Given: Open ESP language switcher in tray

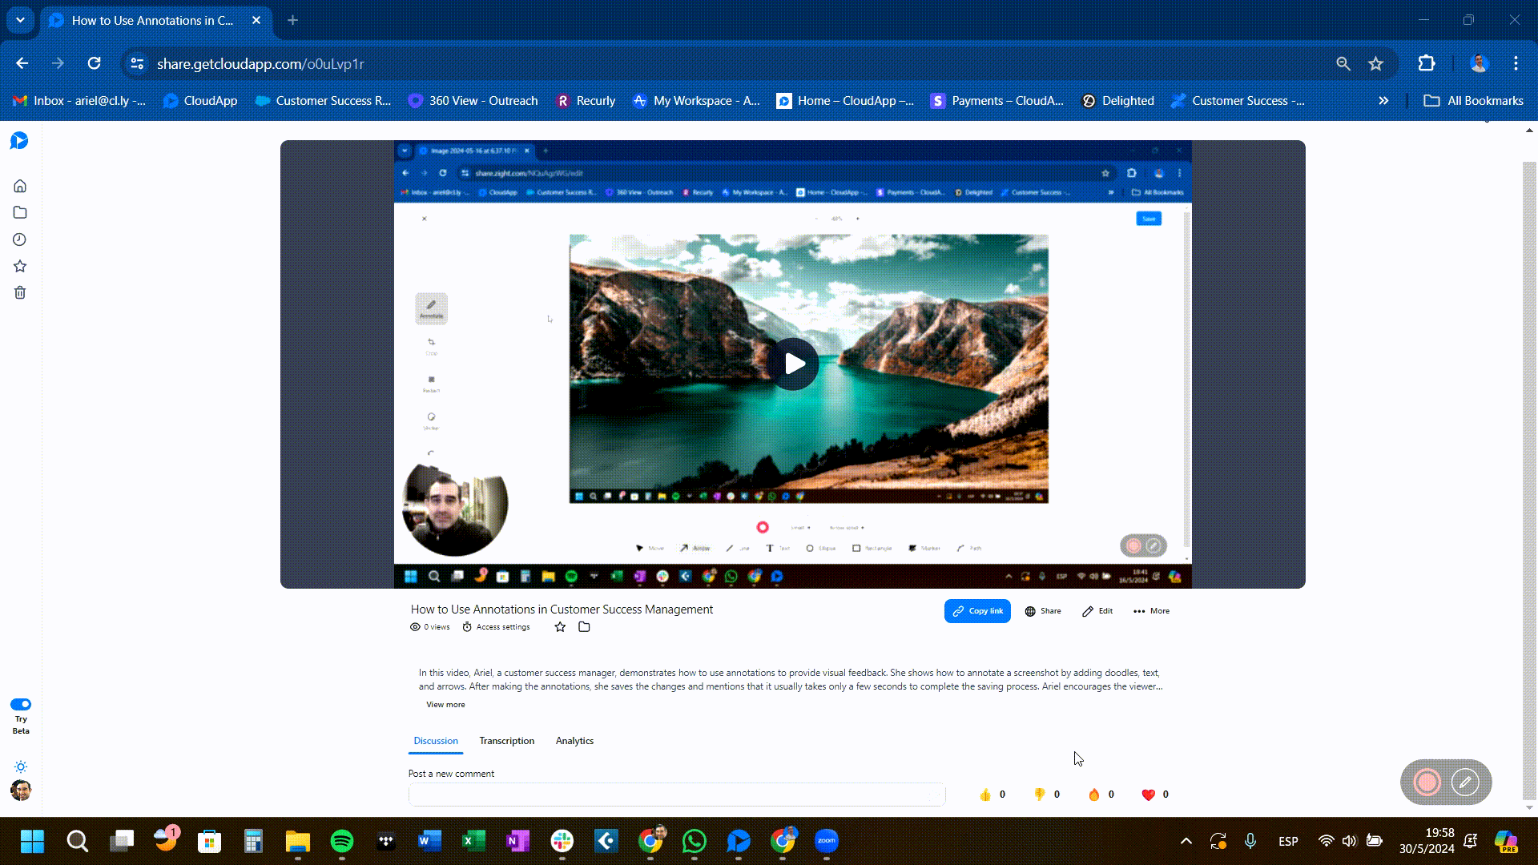Looking at the screenshot, I should (1288, 841).
